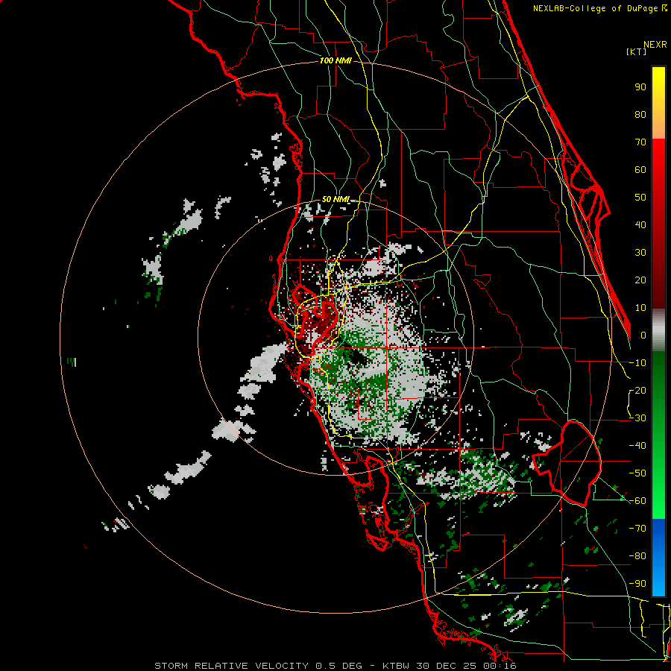Click the 40 knot scale label
Viewport: 671px width, 671px height.
(640, 224)
